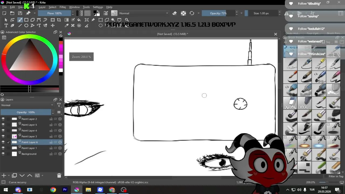345x194 pixels.
Task: Select the Rectangular Selection tool
Action: tap(101, 20)
